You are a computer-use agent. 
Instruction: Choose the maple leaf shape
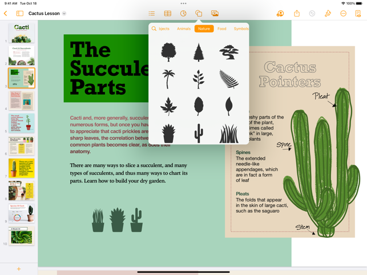point(168,106)
